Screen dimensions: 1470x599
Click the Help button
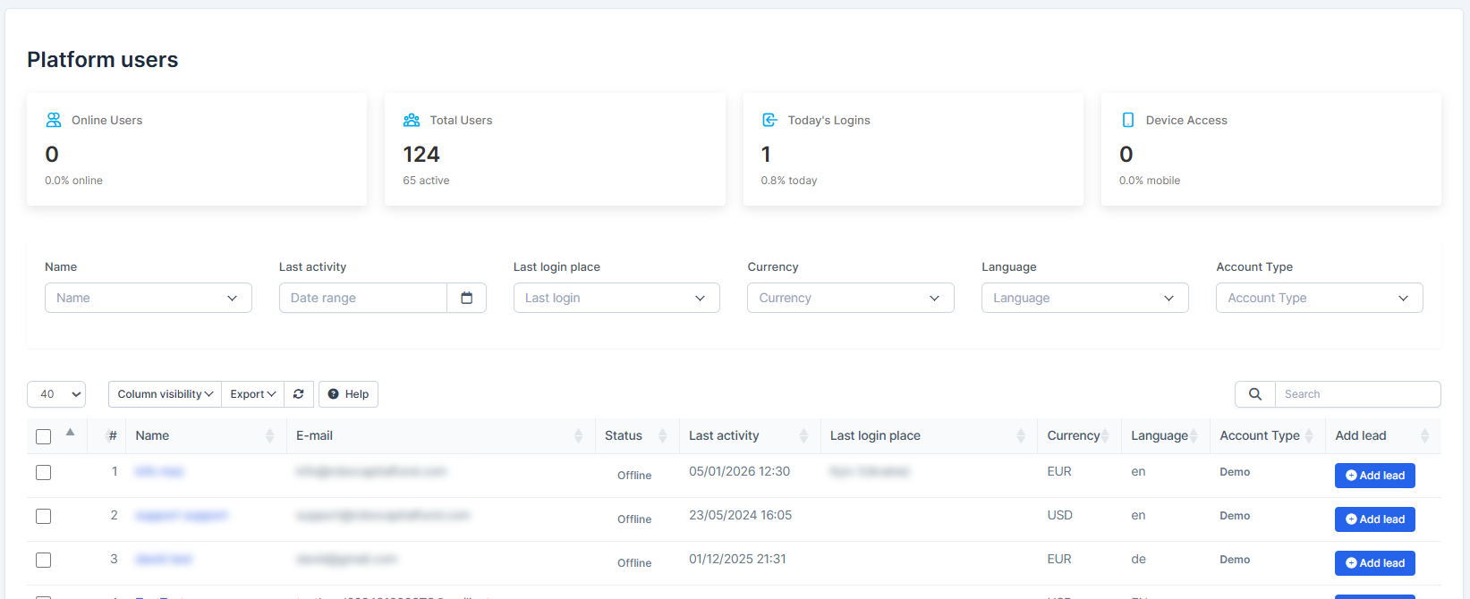(x=348, y=394)
